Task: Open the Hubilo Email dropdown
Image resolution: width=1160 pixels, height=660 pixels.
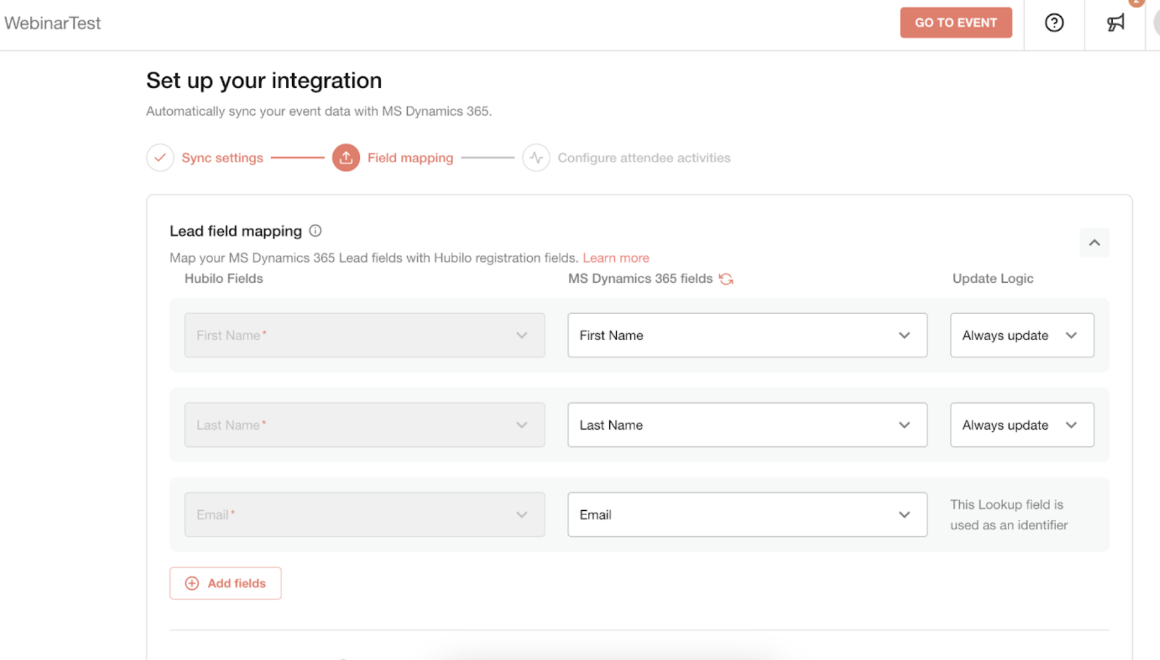Action: point(364,515)
